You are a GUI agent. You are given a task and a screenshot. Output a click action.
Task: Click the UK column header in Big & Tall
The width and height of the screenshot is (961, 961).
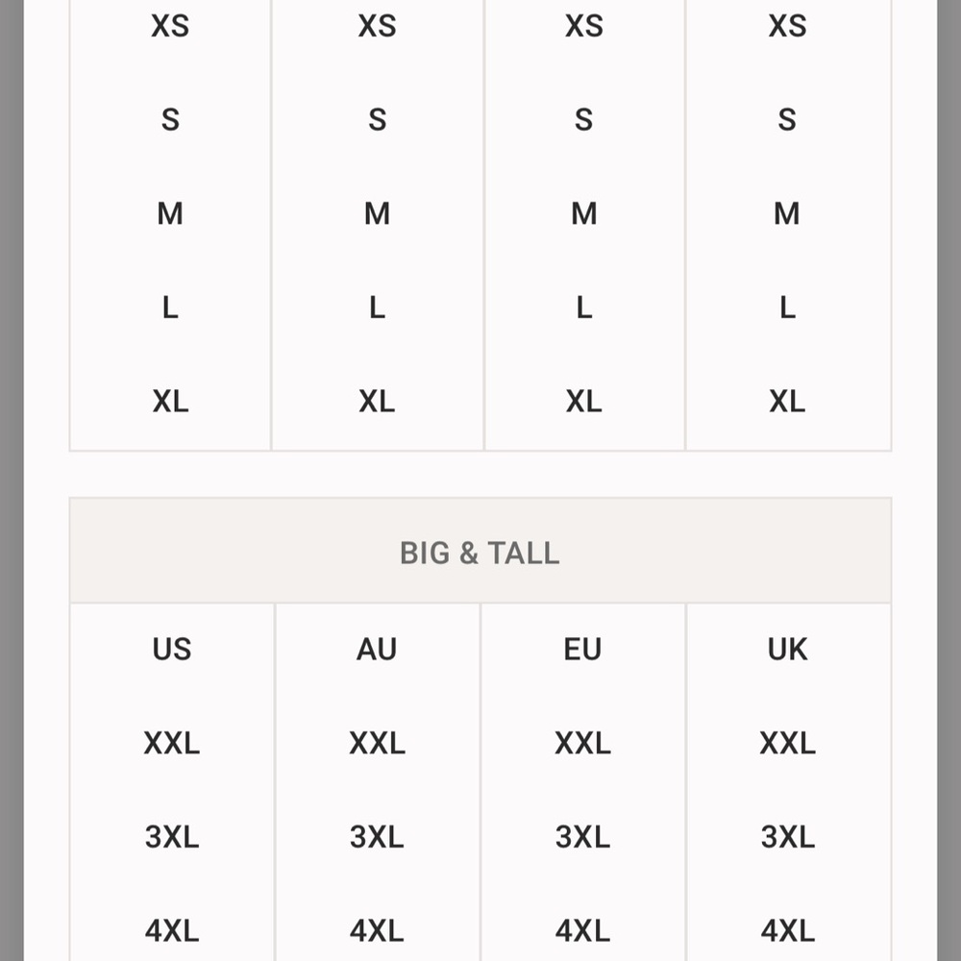788,649
